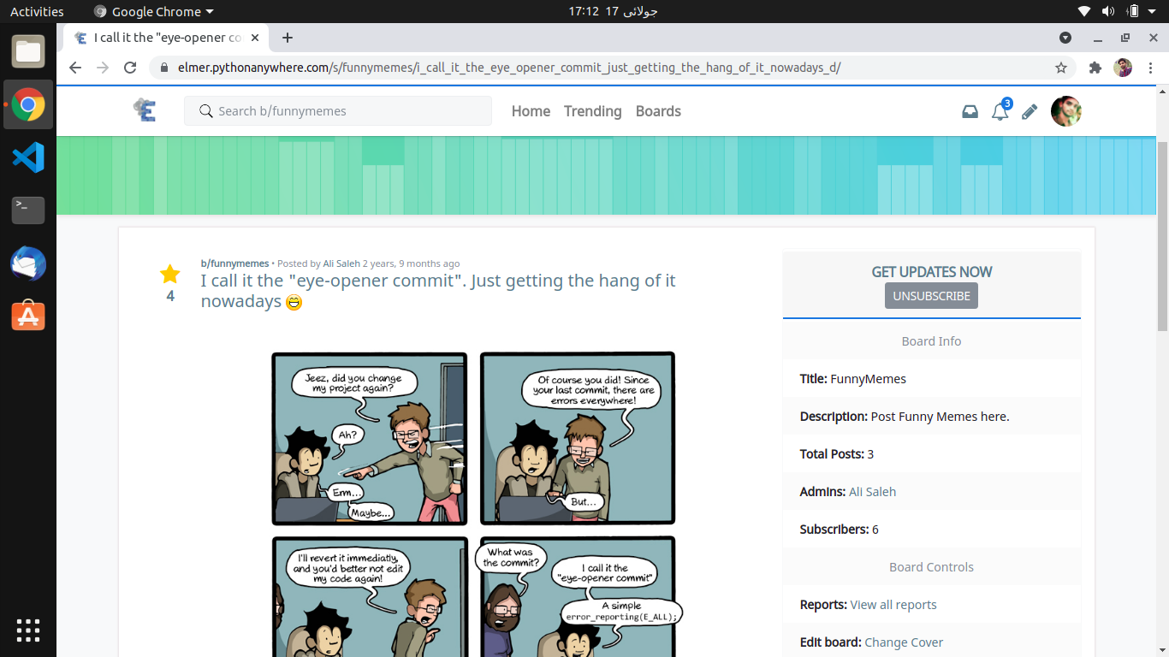Click the vote count '4'

tap(170, 296)
